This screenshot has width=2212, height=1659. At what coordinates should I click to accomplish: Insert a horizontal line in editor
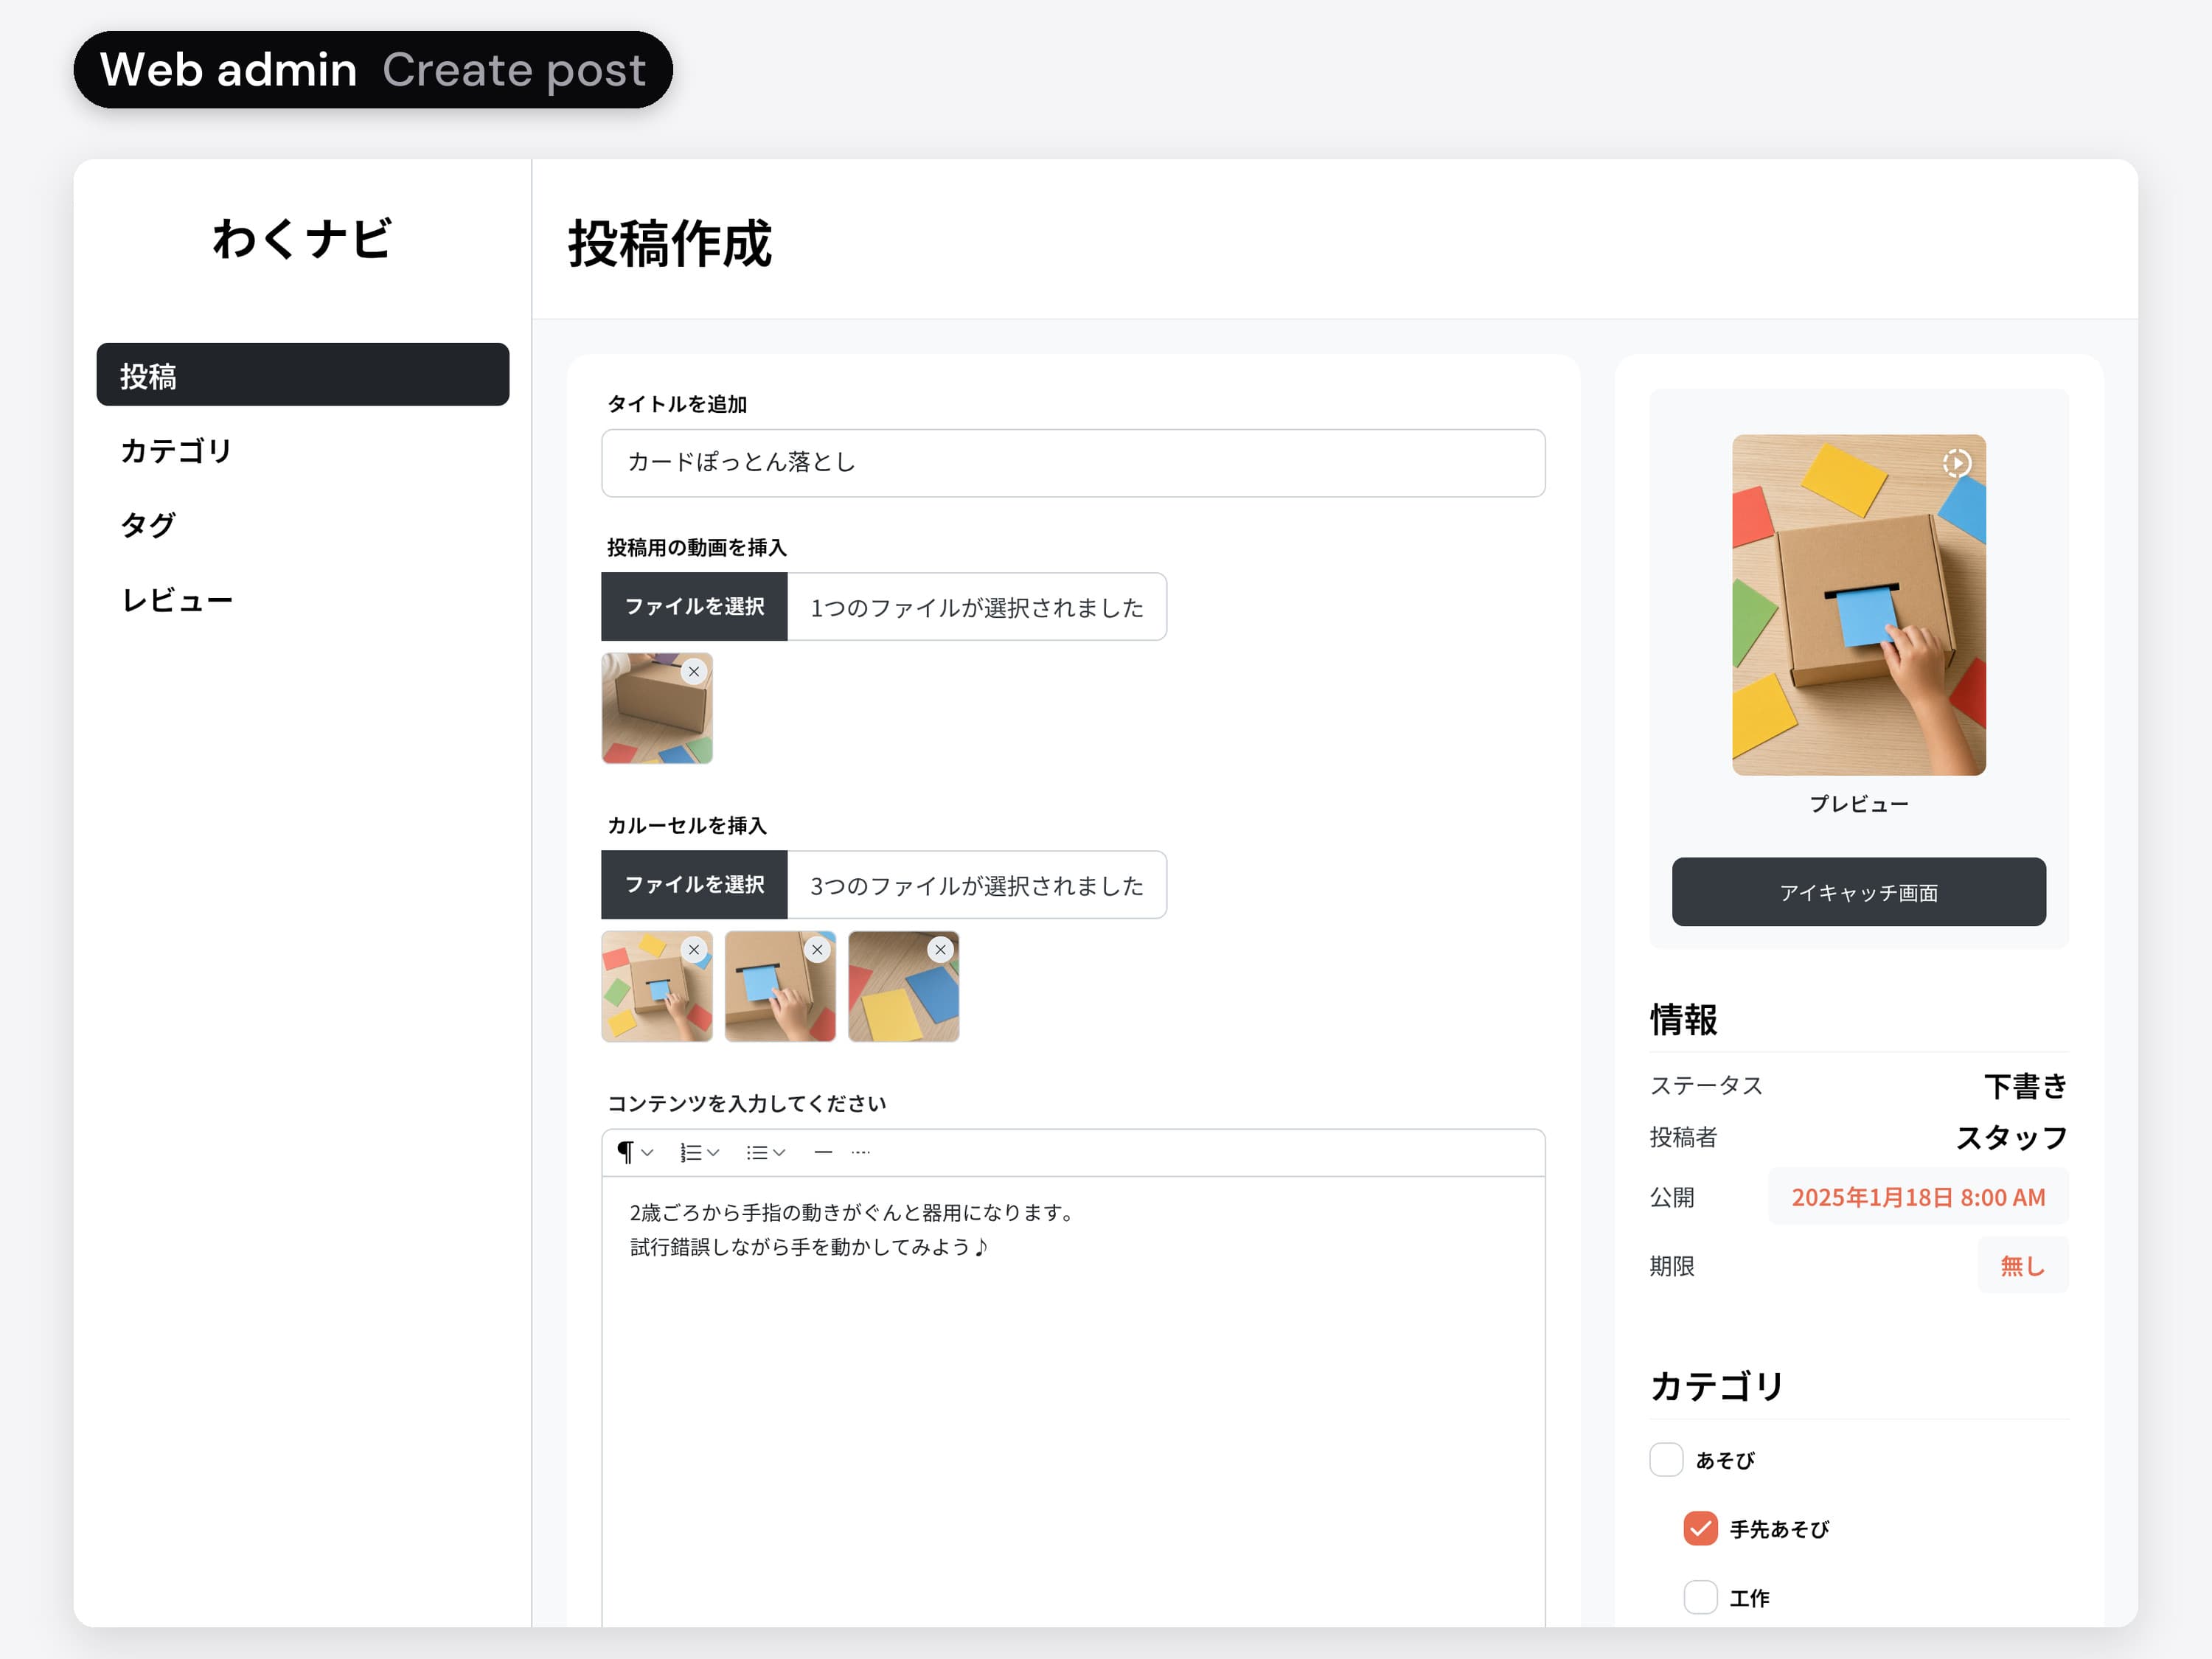(823, 1152)
